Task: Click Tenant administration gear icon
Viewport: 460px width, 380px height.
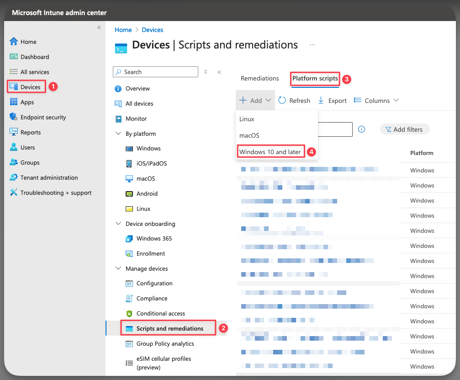Action: pyautogui.click(x=14, y=177)
